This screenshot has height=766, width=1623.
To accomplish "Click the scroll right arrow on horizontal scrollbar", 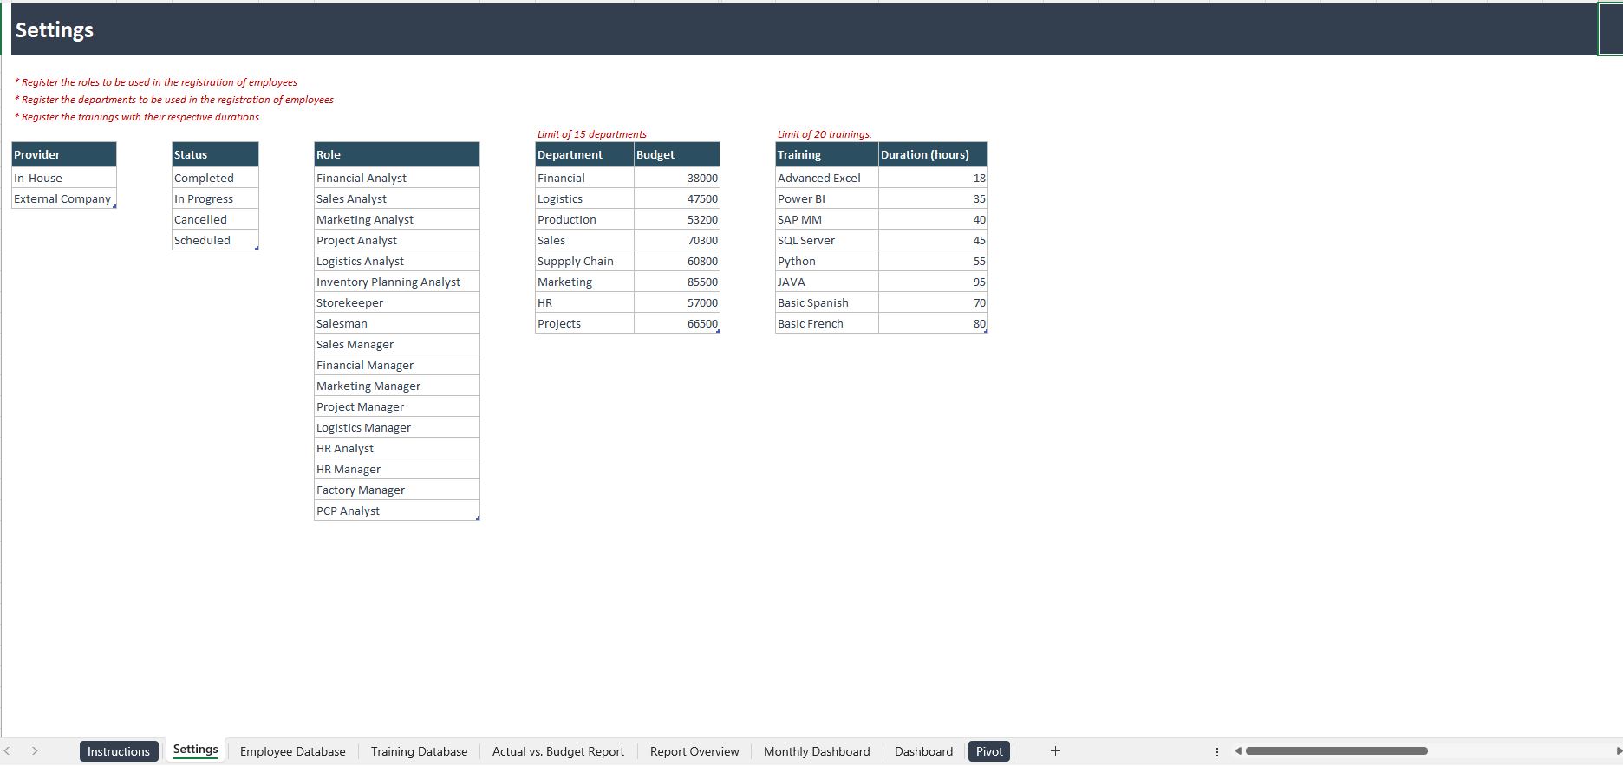I will [x=1618, y=751].
